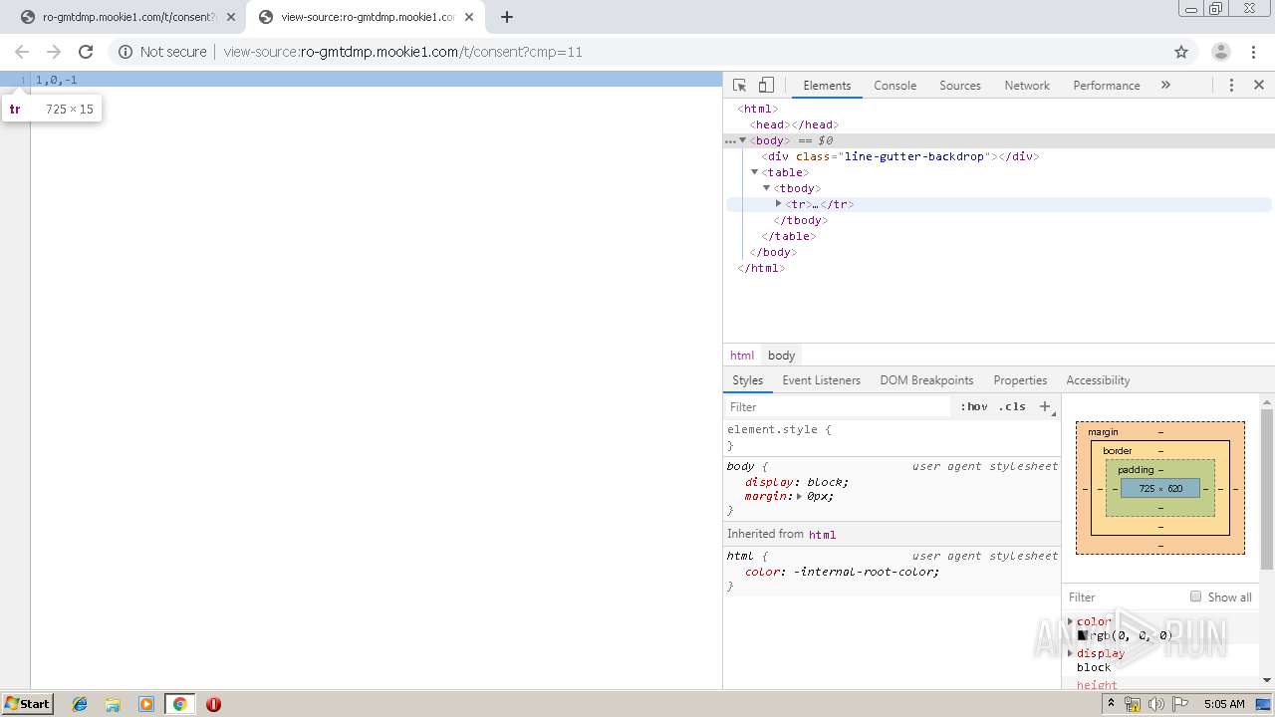Open the volume tray icon
This screenshot has height=717, width=1275.
coord(1155,704)
